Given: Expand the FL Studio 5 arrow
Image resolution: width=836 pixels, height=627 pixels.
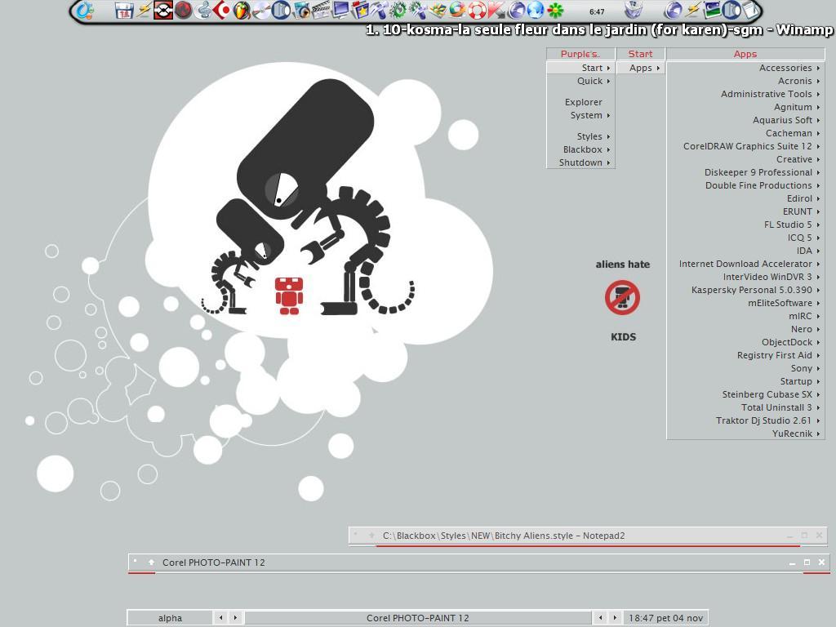Looking at the screenshot, I should [818, 225].
